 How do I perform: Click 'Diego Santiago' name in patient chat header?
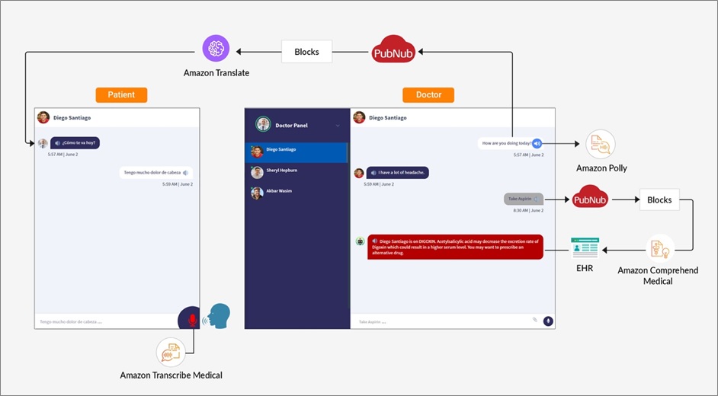coord(72,117)
